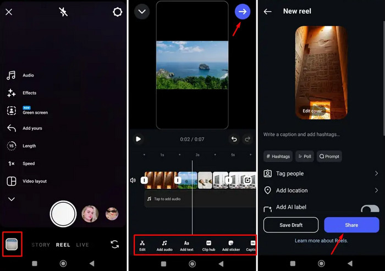
Task: Expand the Add location chevron
Action: tap(376, 190)
